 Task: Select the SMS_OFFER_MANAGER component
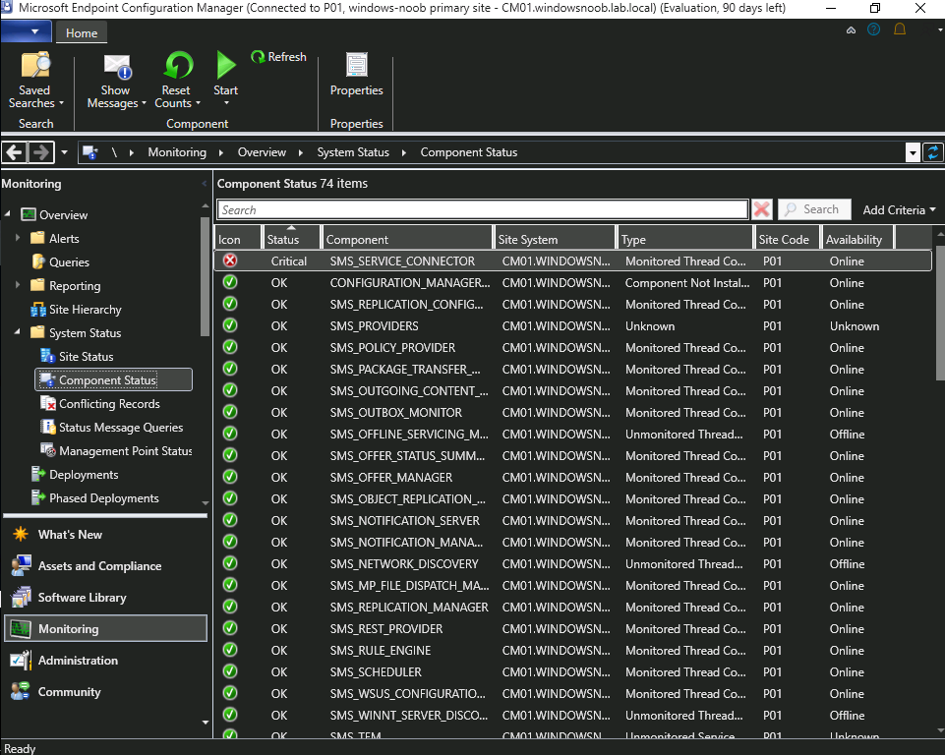[572, 477]
